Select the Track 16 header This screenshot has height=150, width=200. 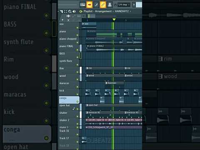pyautogui.click(x=69, y=132)
